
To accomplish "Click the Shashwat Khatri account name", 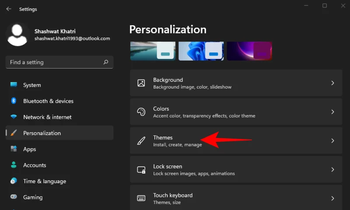I will [55, 31].
